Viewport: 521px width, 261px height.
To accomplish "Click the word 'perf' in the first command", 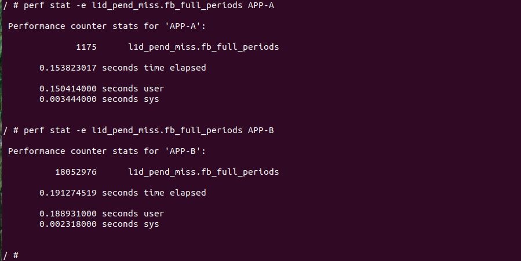I will 33,5.
